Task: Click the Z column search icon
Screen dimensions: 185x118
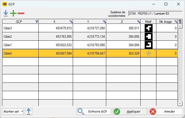Action: click(x=138, y=21)
